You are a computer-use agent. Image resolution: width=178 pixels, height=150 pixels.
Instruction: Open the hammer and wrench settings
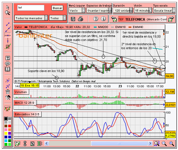[x=8, y=97]
